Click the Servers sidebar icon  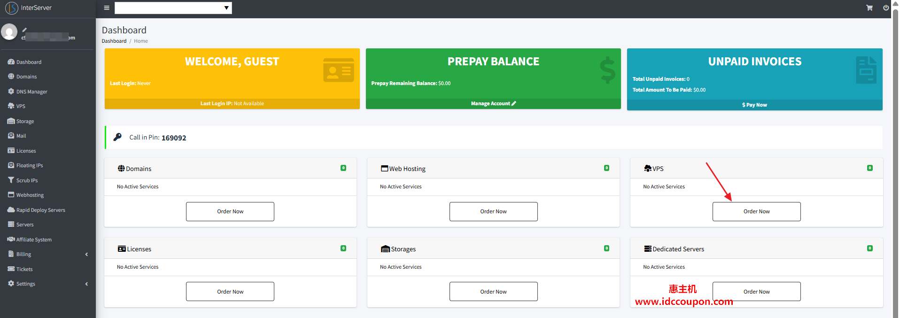pos(11,224)
